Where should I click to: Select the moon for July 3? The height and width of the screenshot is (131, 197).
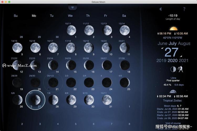[107, 30]
